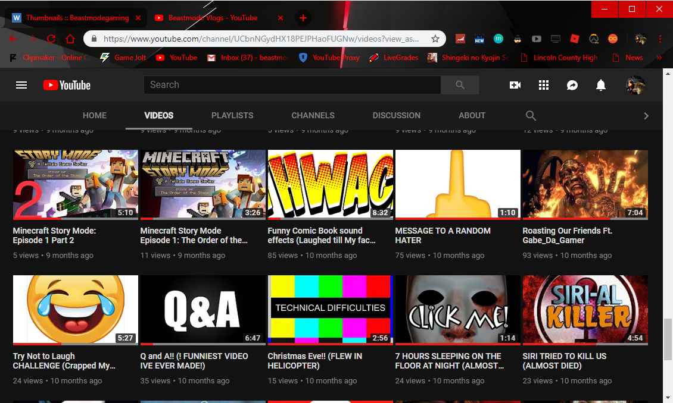Click the browser profile avatar in toolbar
673x403 pixels.
tap(641, 39)
